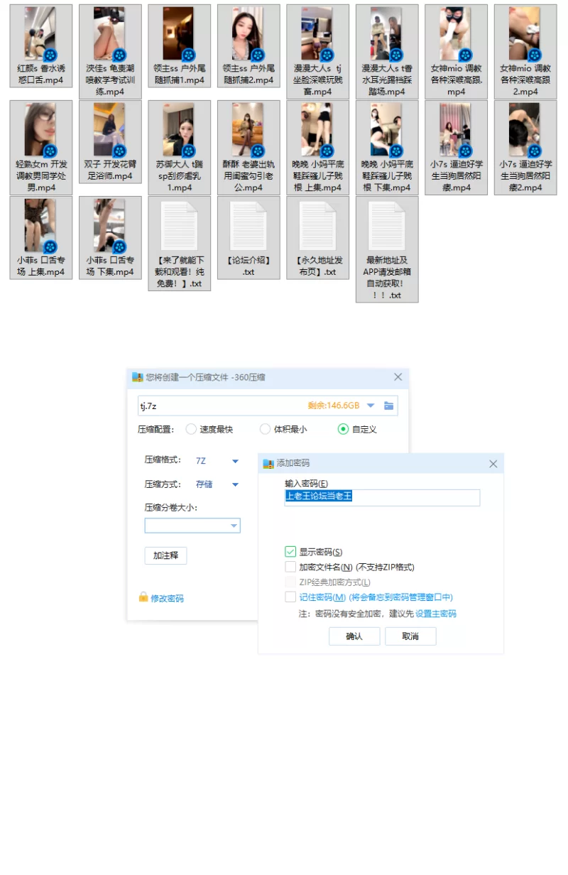Select the 【永久地址发布页】.txt file icon

pyautogui.click(x=317, y=226)
